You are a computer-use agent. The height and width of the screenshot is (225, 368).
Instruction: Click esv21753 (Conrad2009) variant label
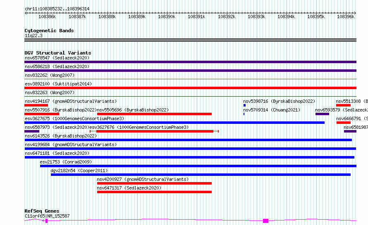66,162
